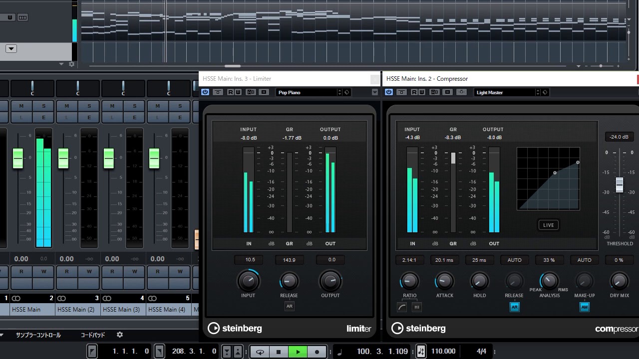The width and height of the screenshot is (639, 359).
Task: Click the transport Stop button
Action: tap(279, 352)
